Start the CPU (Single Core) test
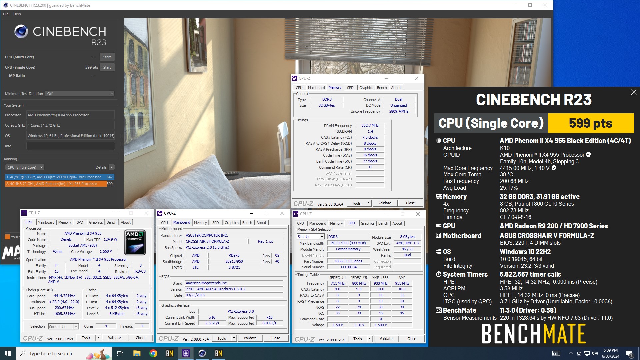This screenshot has width=640, height=360. tap(107, 67)
